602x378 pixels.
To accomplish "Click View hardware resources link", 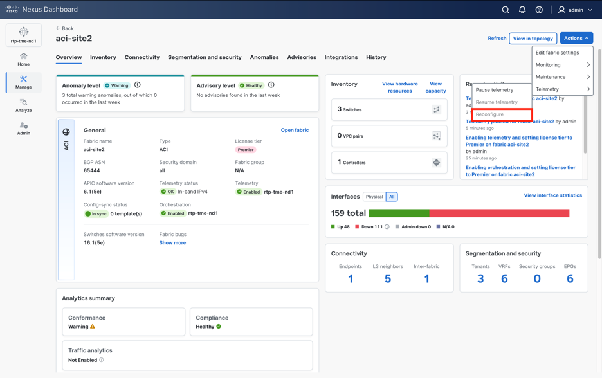I will coord(399,87).
